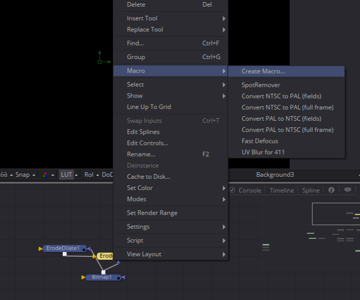Viewport: 360px width, 300px height.
Task: Select Convert NTSC to PAL (fields)
Action: click(x=286, y=97)
